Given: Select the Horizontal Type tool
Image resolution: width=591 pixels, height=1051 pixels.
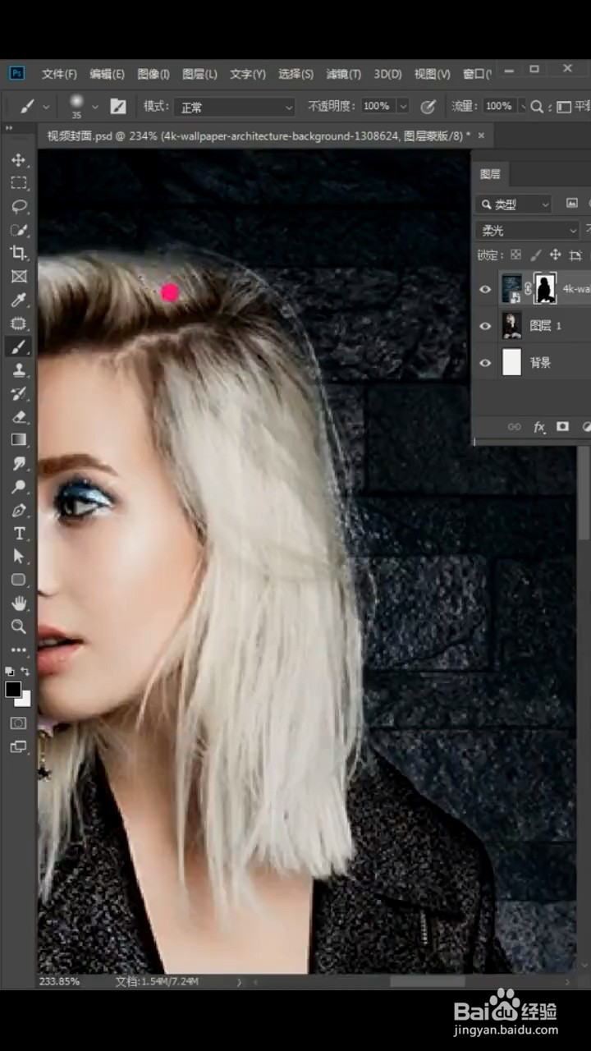Looking at the screenshot, I should point(18,534).
